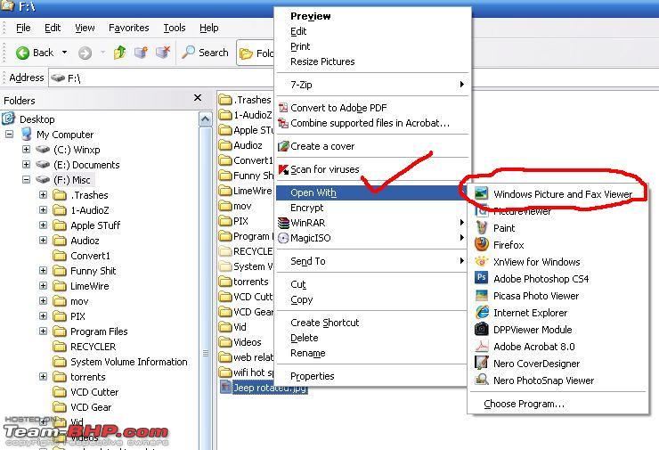This screenshot has width=659, height=450.
Task: Click the Search magnifier toolbar button
Action: (206, 53)
